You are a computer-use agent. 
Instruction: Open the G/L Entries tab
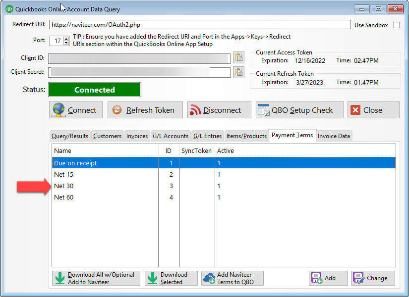(x=207, y=136)
